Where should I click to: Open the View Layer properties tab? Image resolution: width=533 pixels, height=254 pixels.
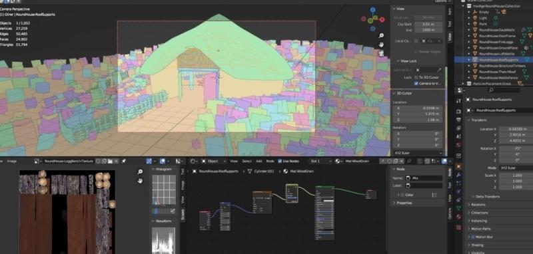458,128
